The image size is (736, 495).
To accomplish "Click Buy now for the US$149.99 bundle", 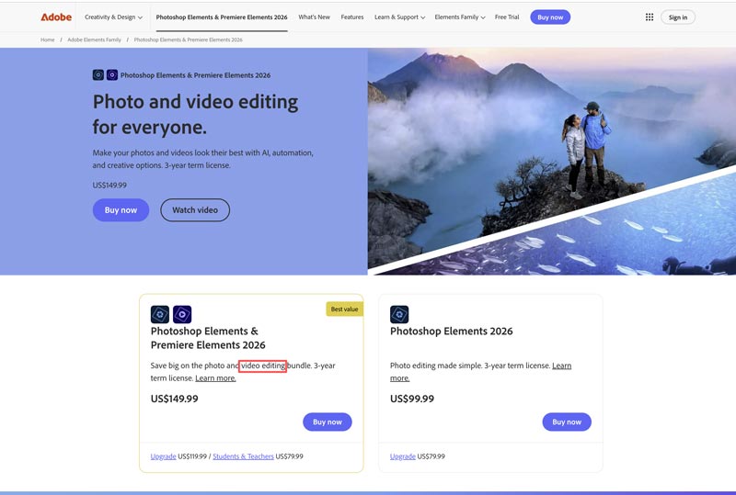I will point(328,422).
